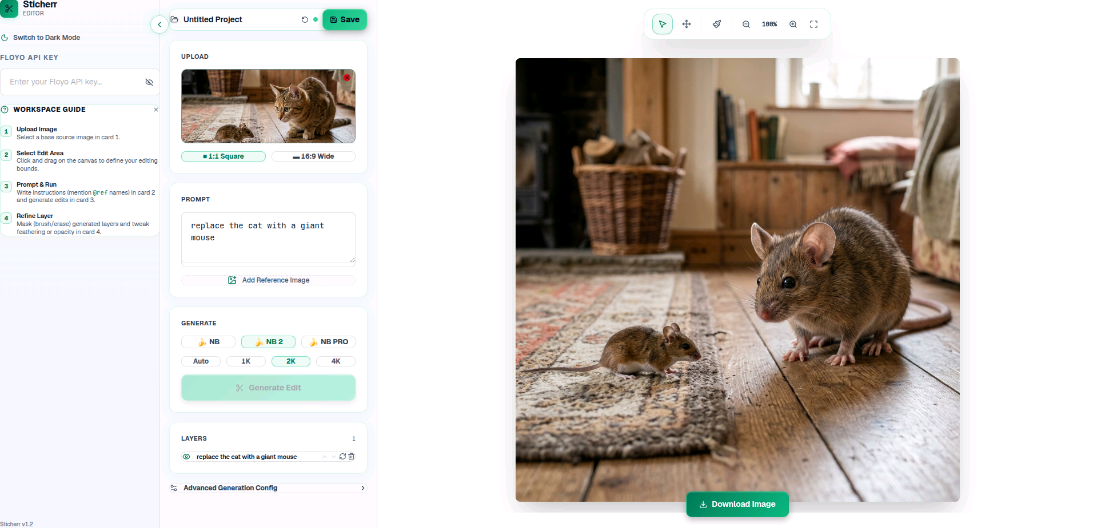The image size is (1097, 528).
Task: Toggle visibility of giant mouse layer
Action: point(186,457)
